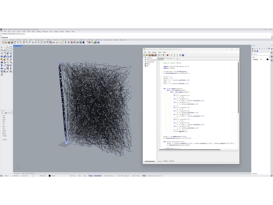Click the red breakpoint circle icon in Python Editor
This screenshot has width=273, height=205.
point(168,55)
